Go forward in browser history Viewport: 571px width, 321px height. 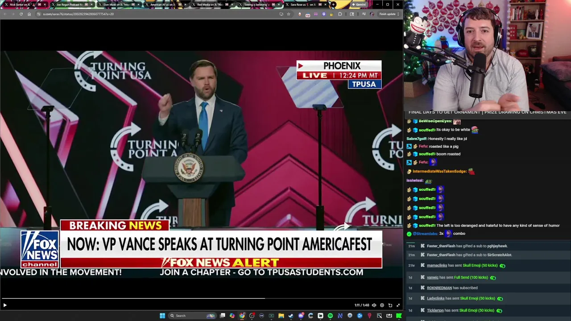coord(13,14)
